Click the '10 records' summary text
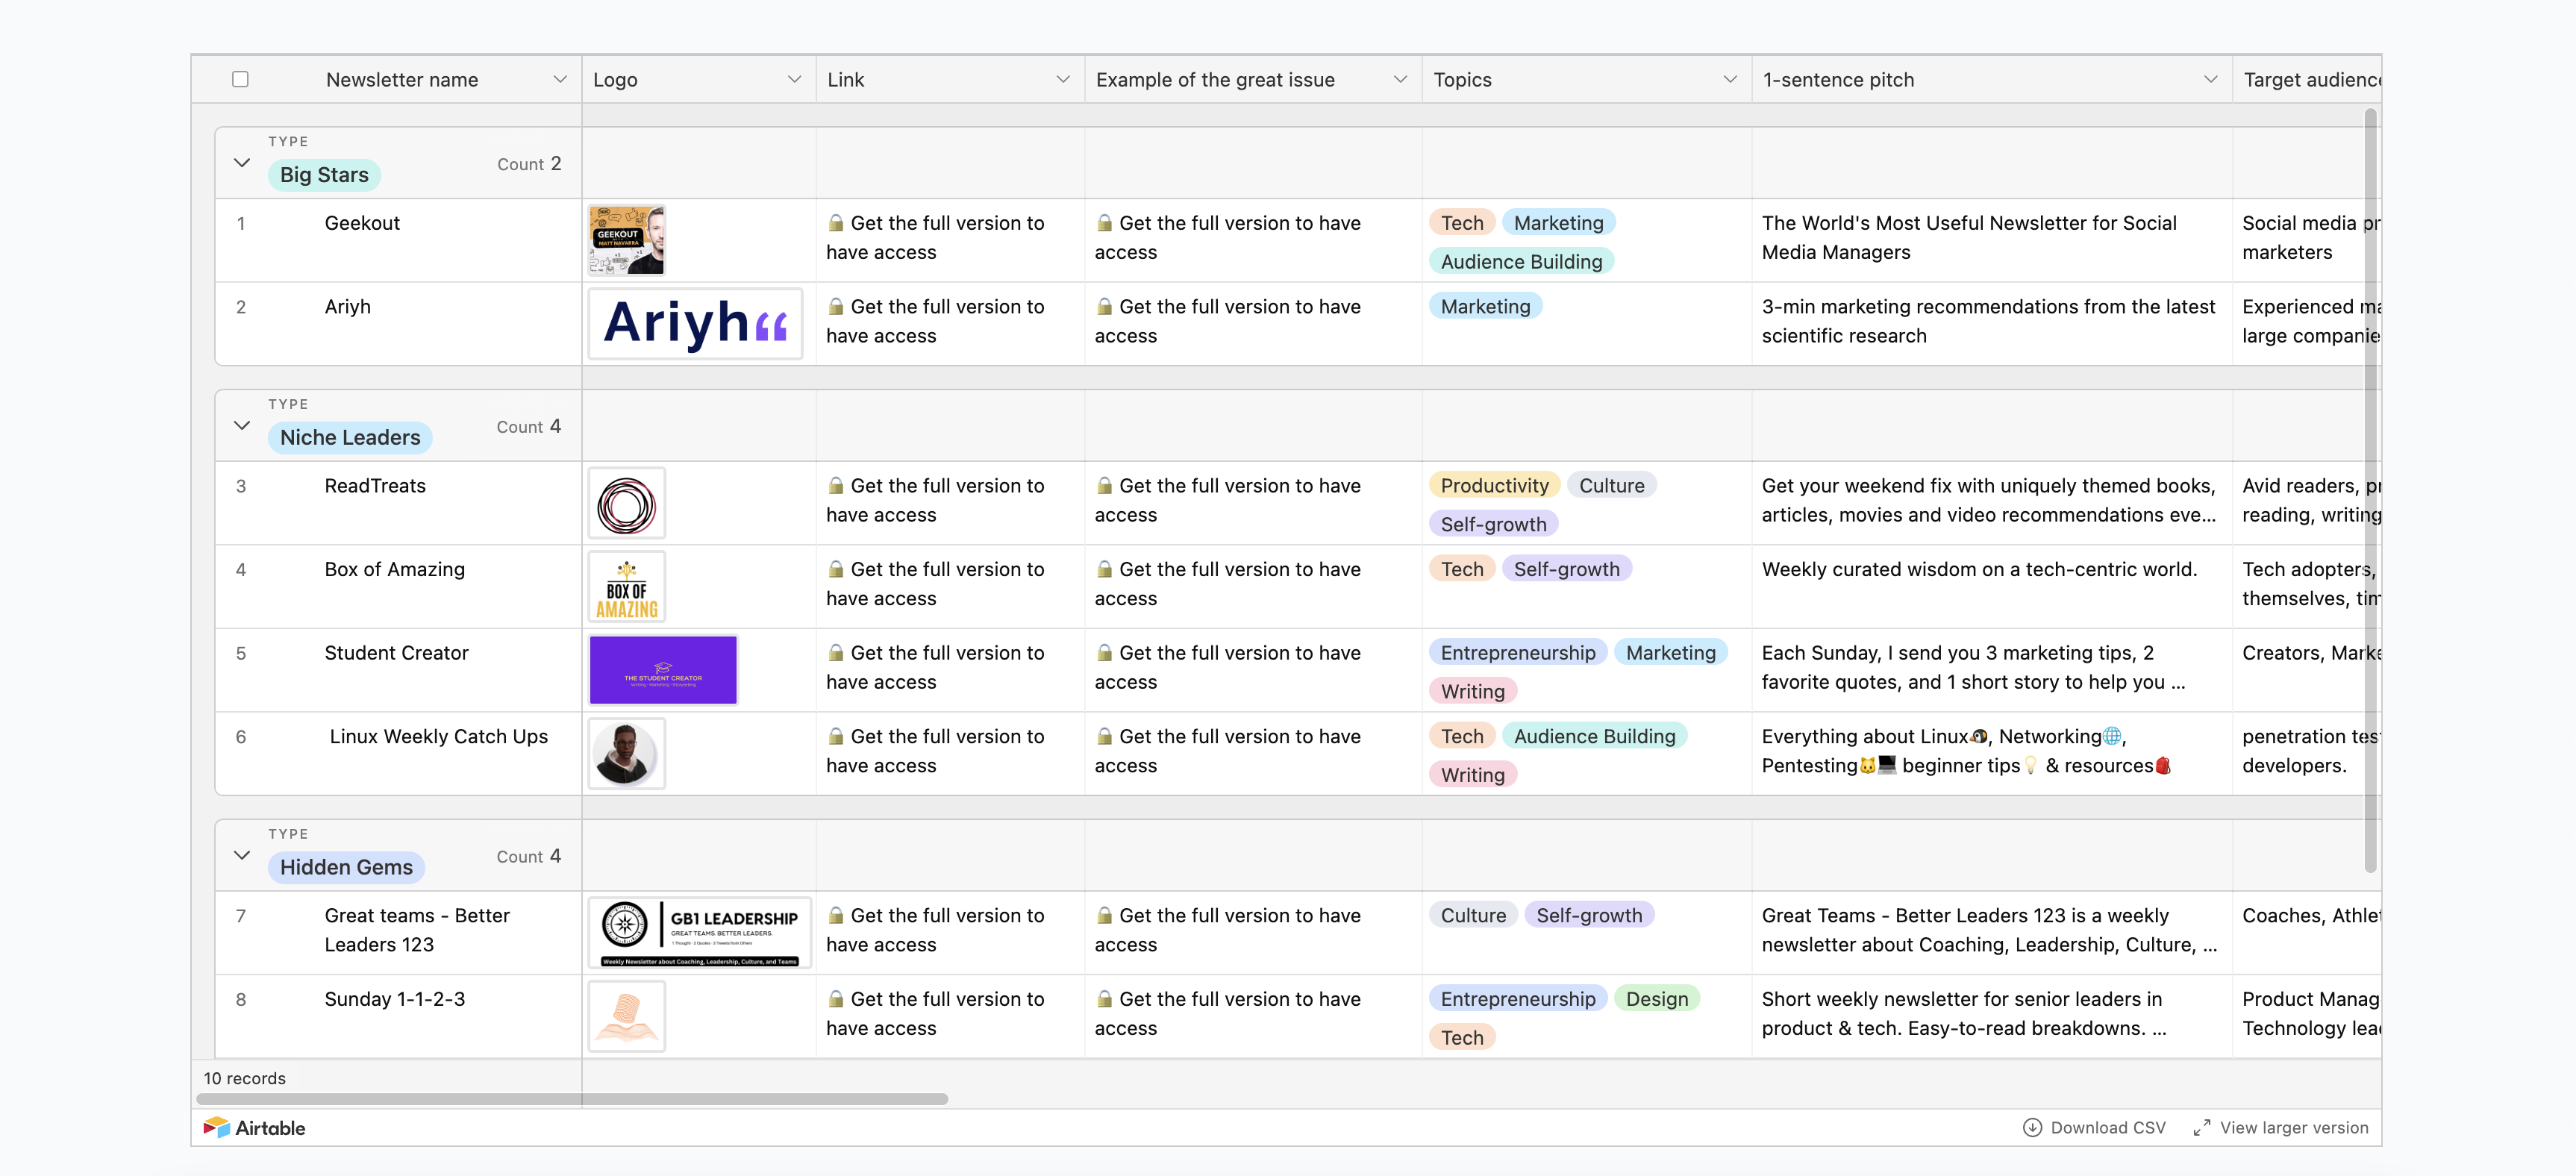2576x1176 pixels. click(x=244, y=1078)
